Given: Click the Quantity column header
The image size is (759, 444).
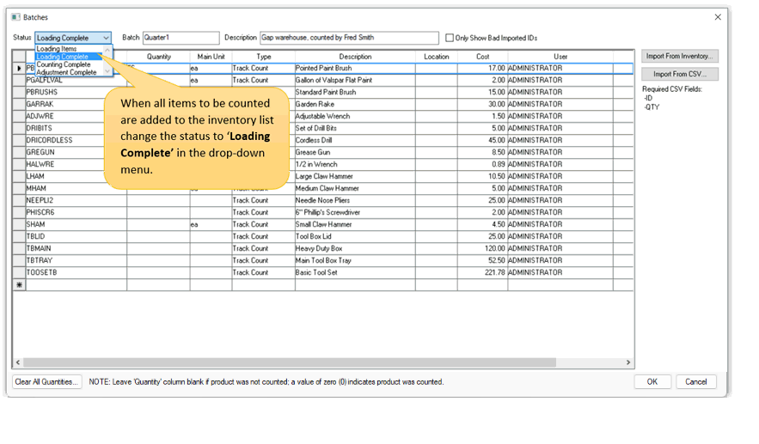Looking at the screenshot, I should (159, 57).
